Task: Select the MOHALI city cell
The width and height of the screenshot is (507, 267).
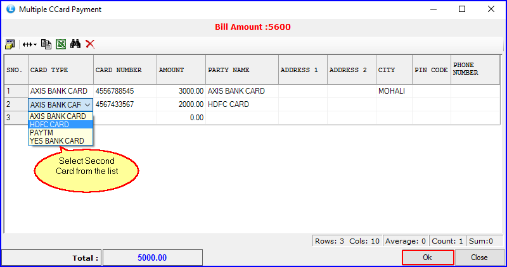Action: (394, 91)
